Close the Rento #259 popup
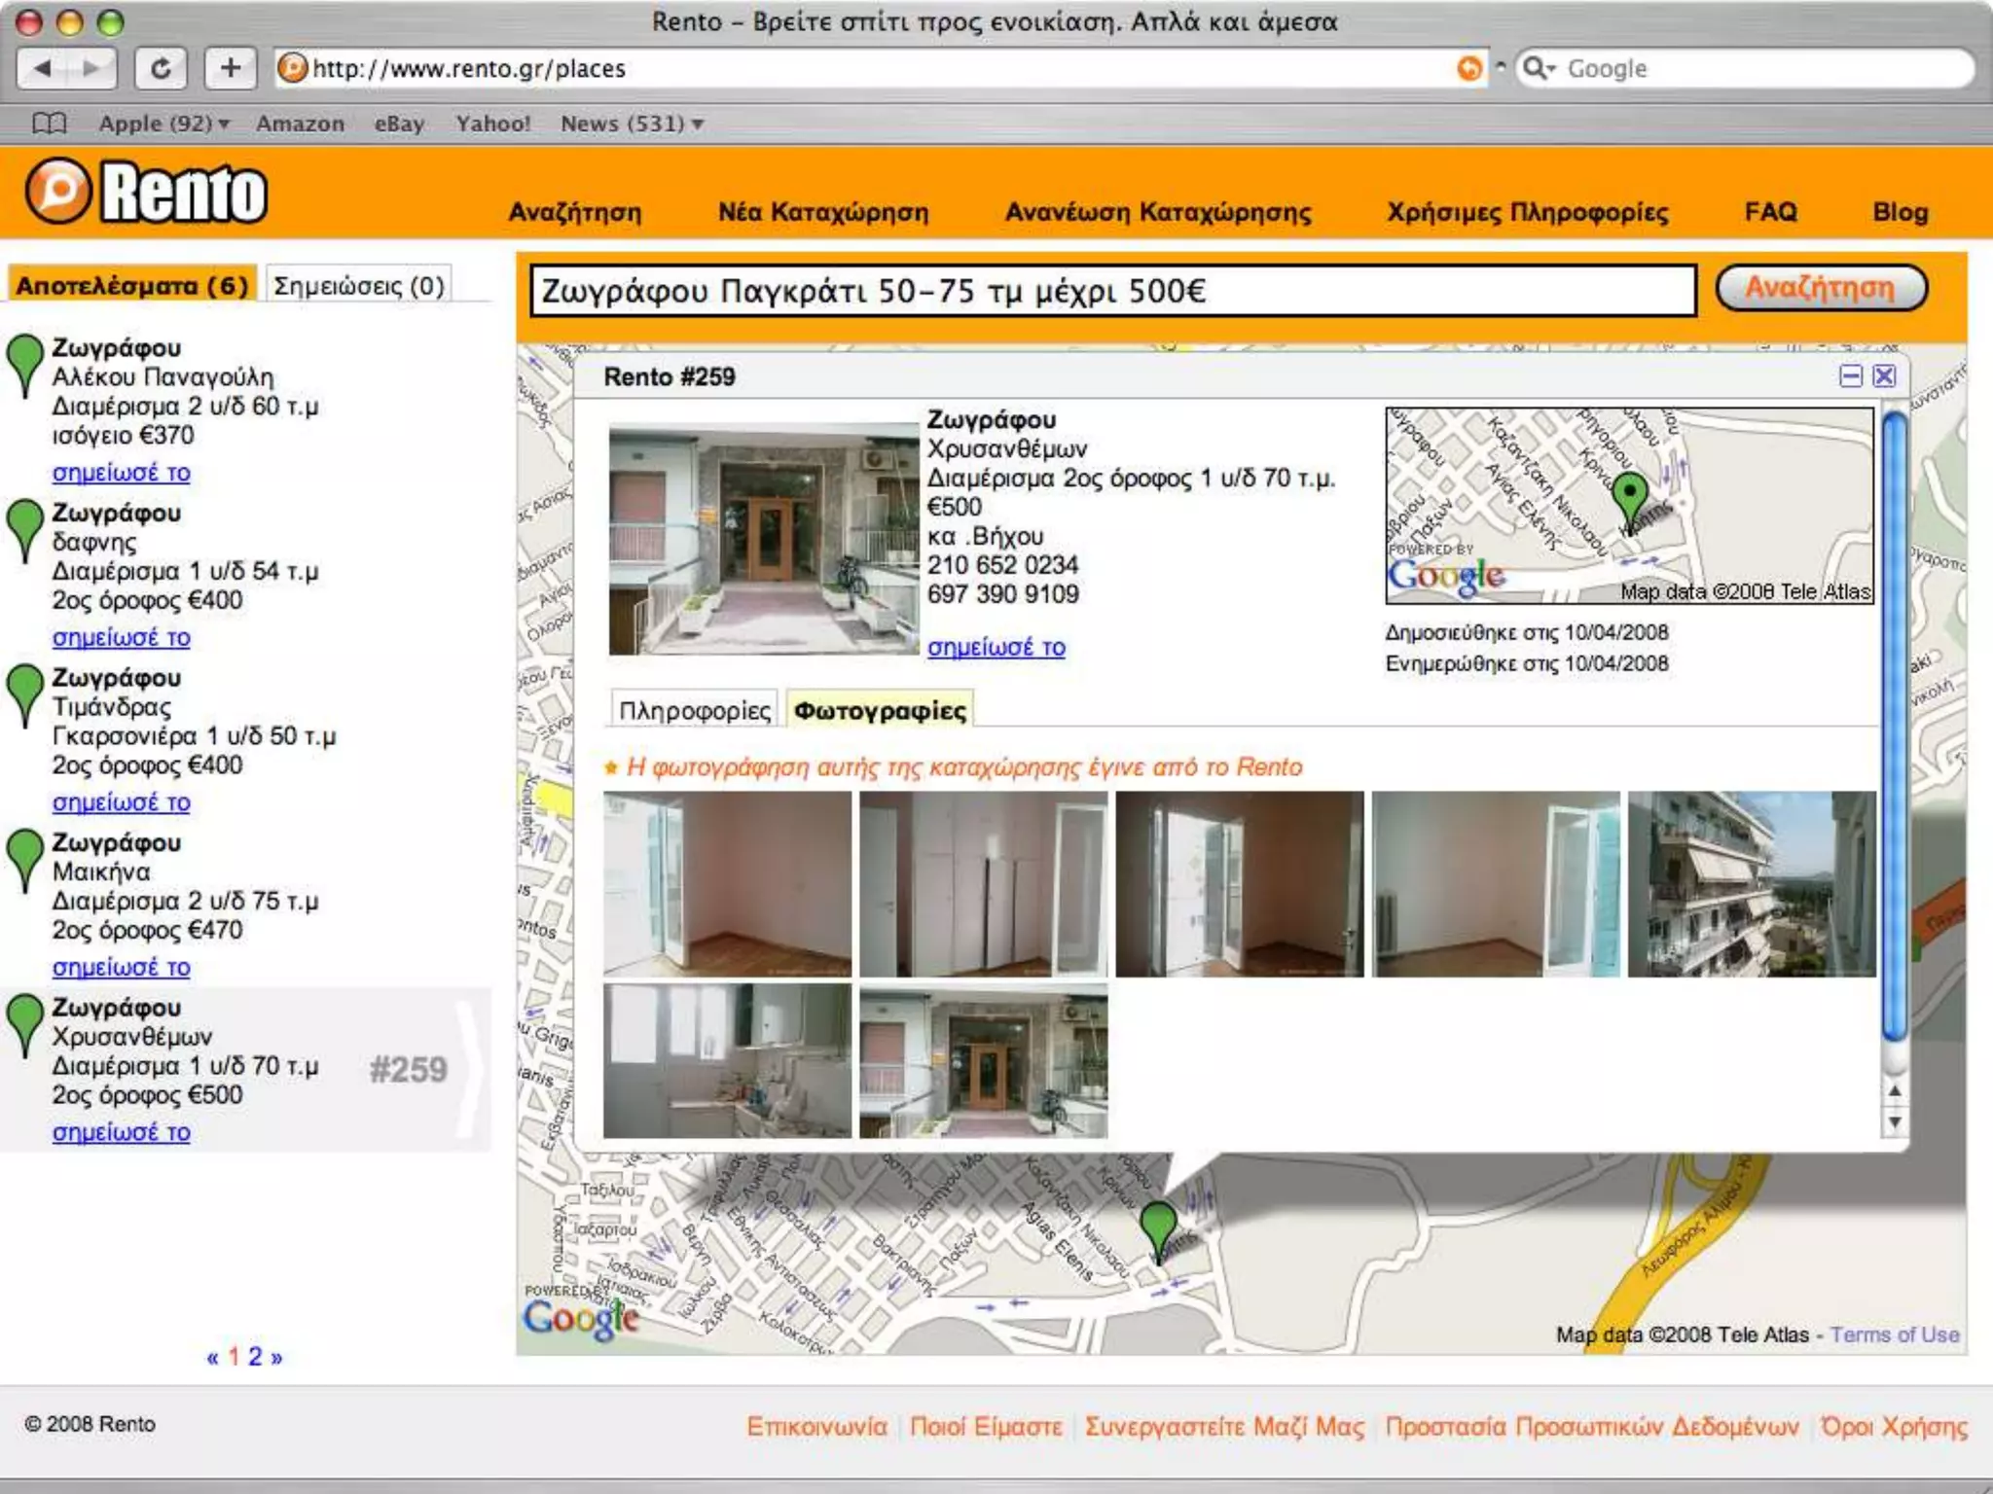The width and height of the screenshot is (1993, 1494). [x=1885, y=376]
